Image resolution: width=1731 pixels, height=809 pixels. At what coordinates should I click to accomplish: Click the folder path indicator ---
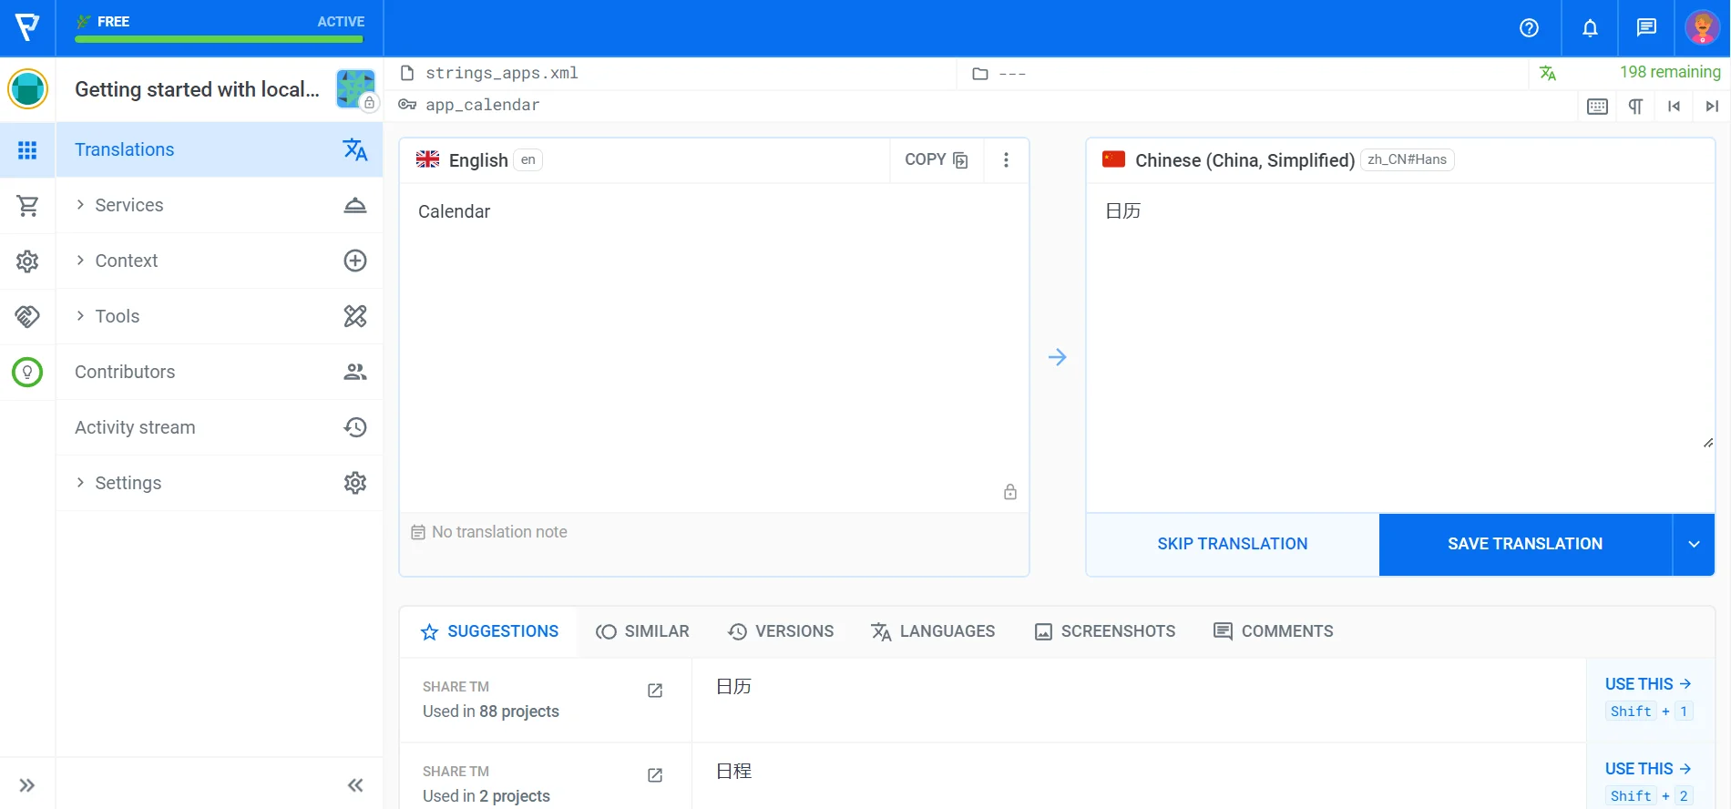pos(1012,74)
